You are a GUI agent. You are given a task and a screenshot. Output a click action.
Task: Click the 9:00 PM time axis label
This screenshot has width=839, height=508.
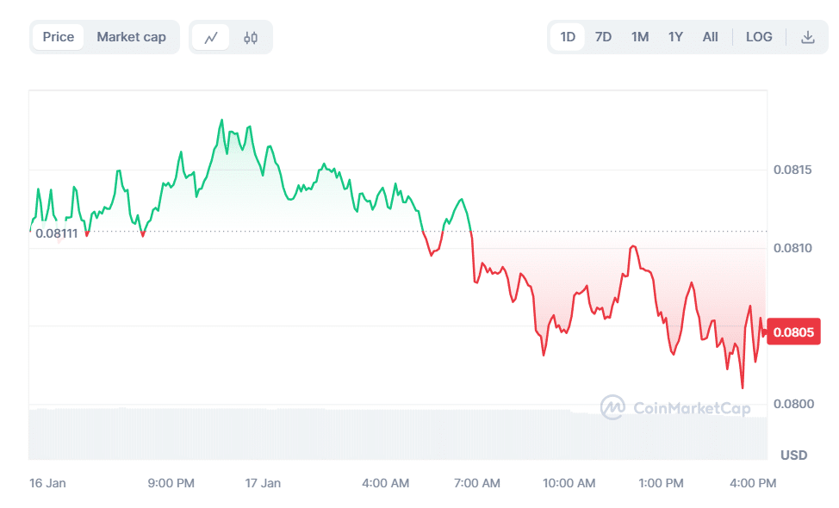[171, 483]
